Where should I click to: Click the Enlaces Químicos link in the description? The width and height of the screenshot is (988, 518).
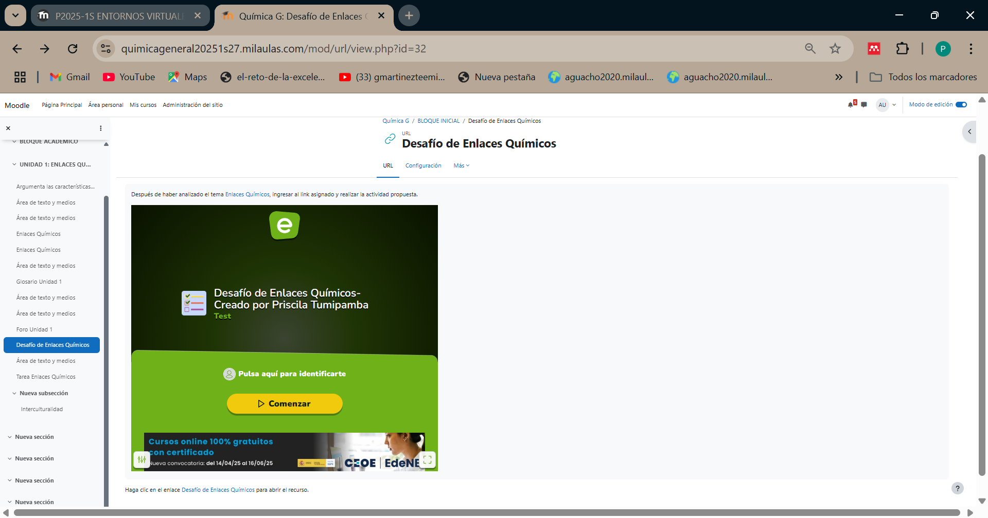pos(247,194)
